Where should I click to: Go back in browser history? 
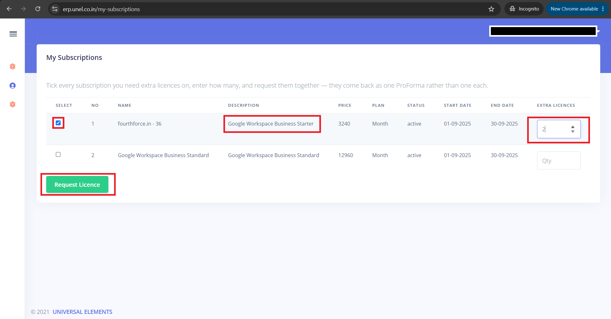9,9
